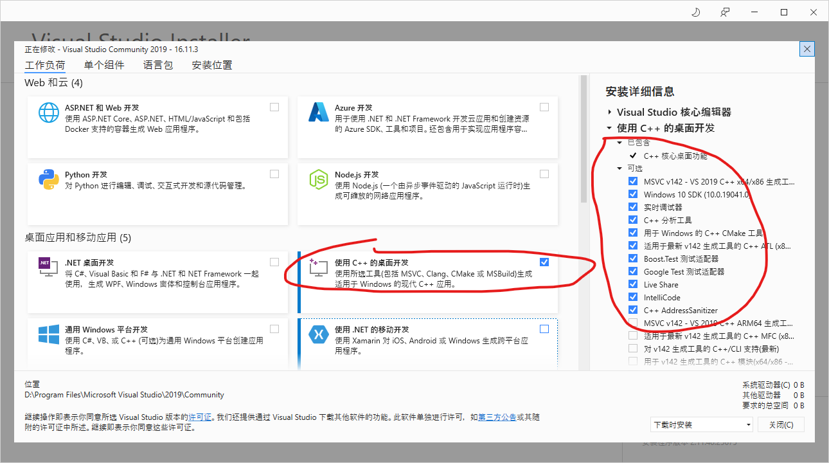Uncheck Windows 10 SDK component
This screenshot has width=829, height=463.
[x=633, y=194]
